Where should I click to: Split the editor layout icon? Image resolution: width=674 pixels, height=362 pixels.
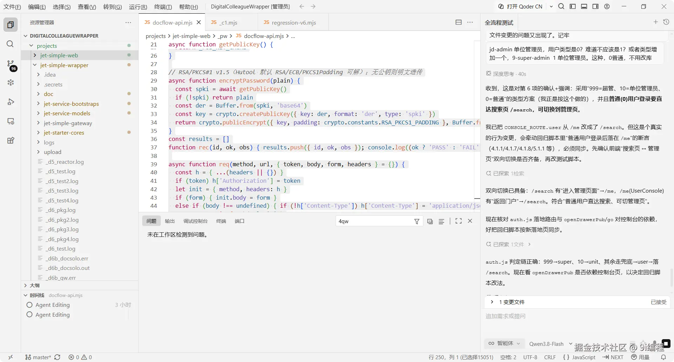coord(458,22)
